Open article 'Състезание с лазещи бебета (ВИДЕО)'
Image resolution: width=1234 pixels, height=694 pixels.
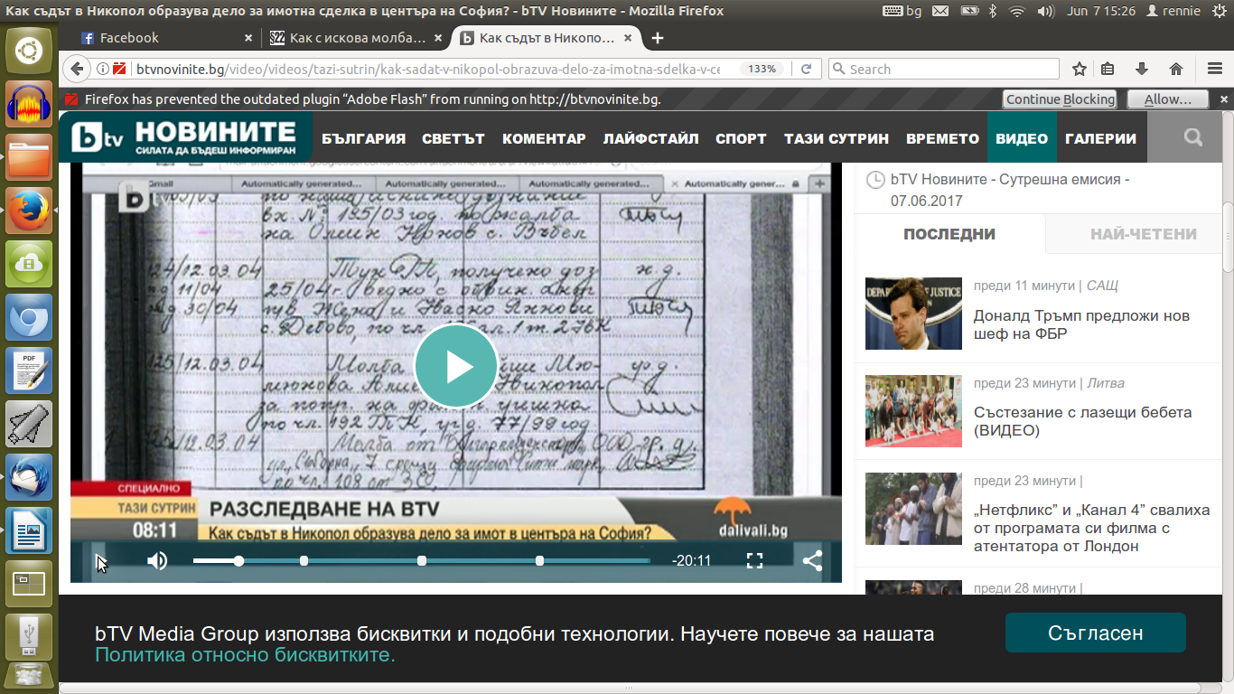[x=1082, y=421]
